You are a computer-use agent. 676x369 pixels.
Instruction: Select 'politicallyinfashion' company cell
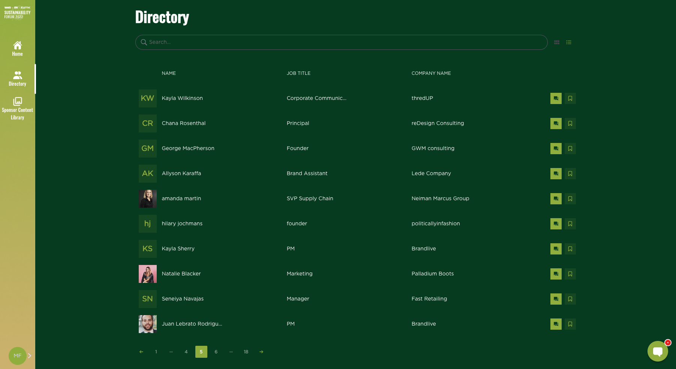click(x=436, y=223)
